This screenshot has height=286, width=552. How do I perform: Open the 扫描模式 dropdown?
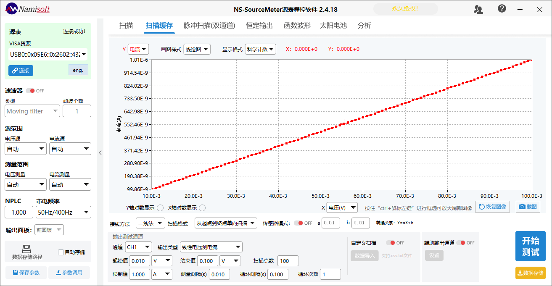(x=226, y=223)
